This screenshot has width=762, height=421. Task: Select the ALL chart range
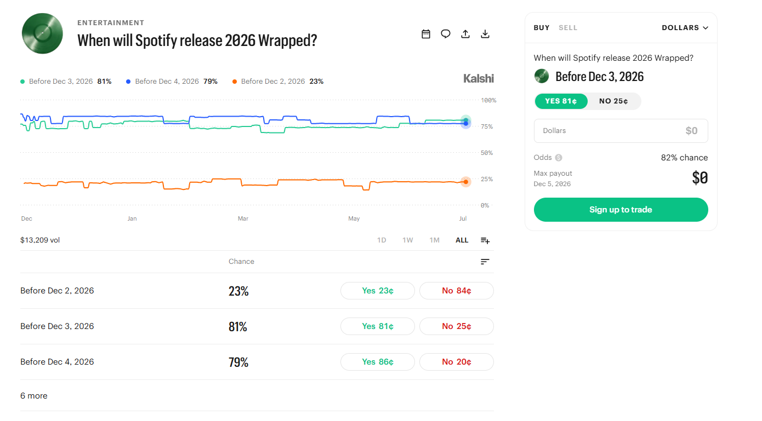(x=462, y=240)
